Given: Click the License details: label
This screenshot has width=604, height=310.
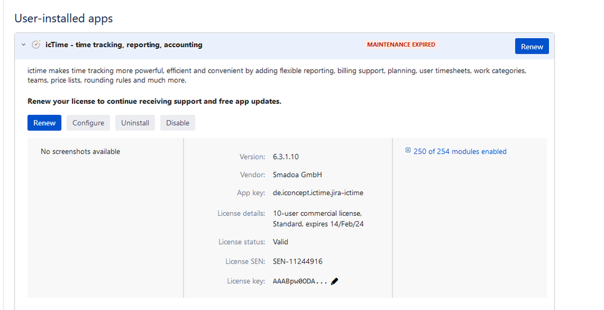Looking at the screenshot, I should (241, 213).
